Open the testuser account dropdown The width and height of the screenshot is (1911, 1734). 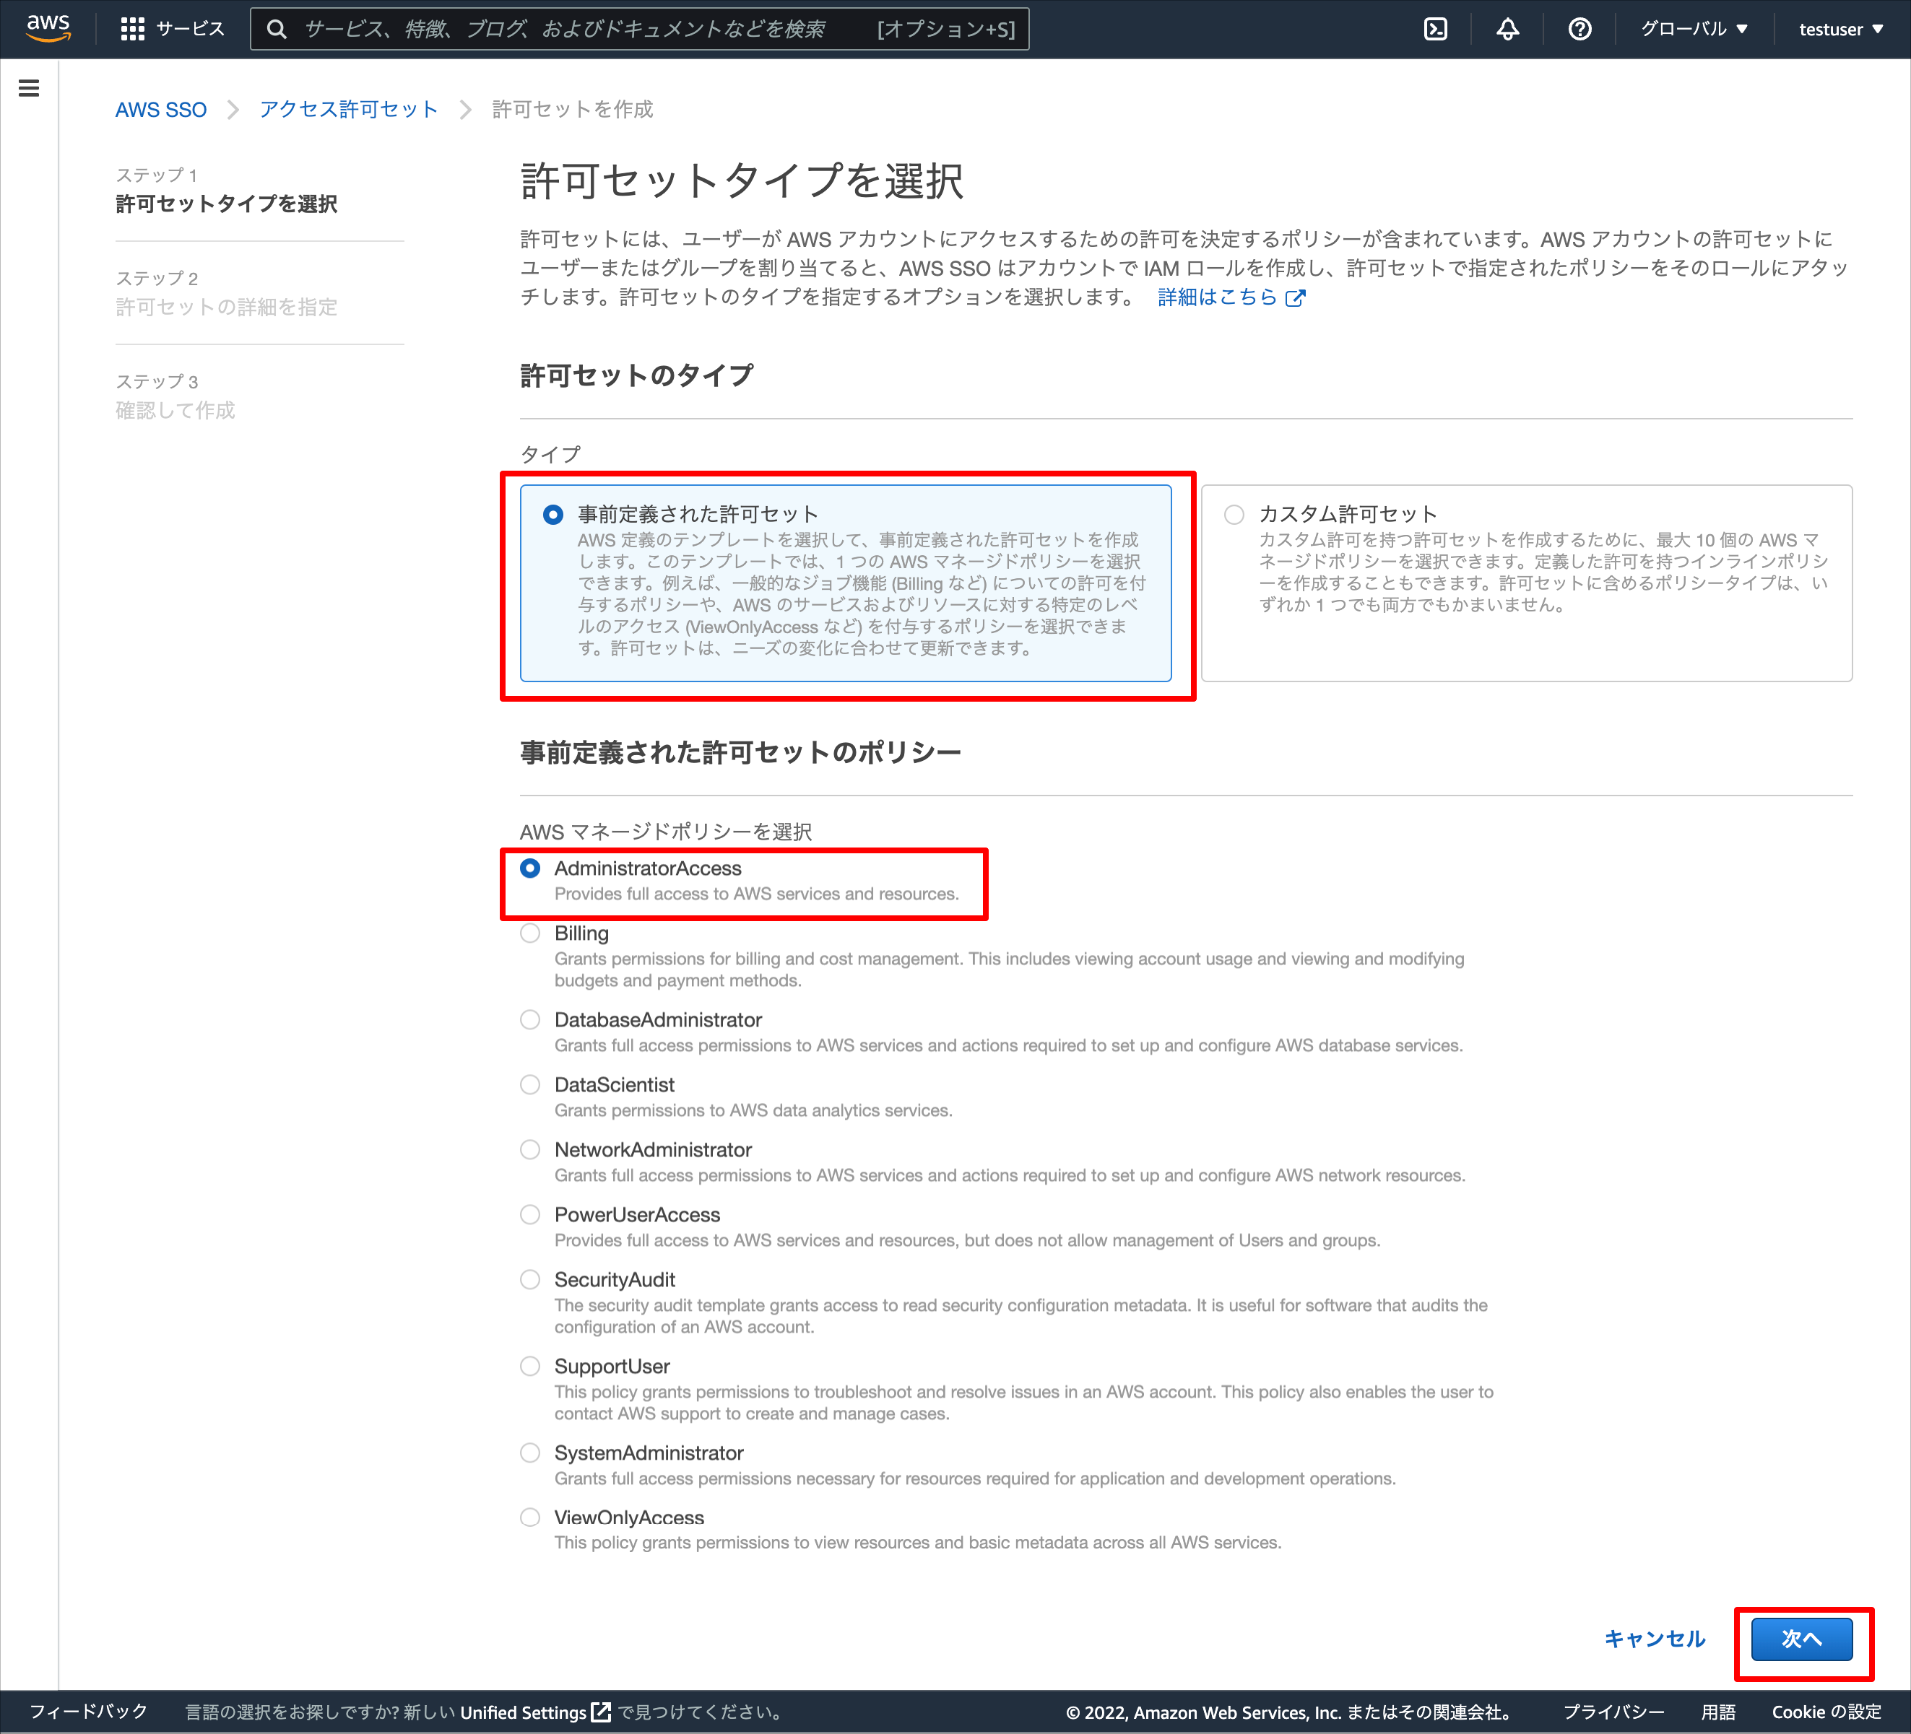coord(1840,30)
